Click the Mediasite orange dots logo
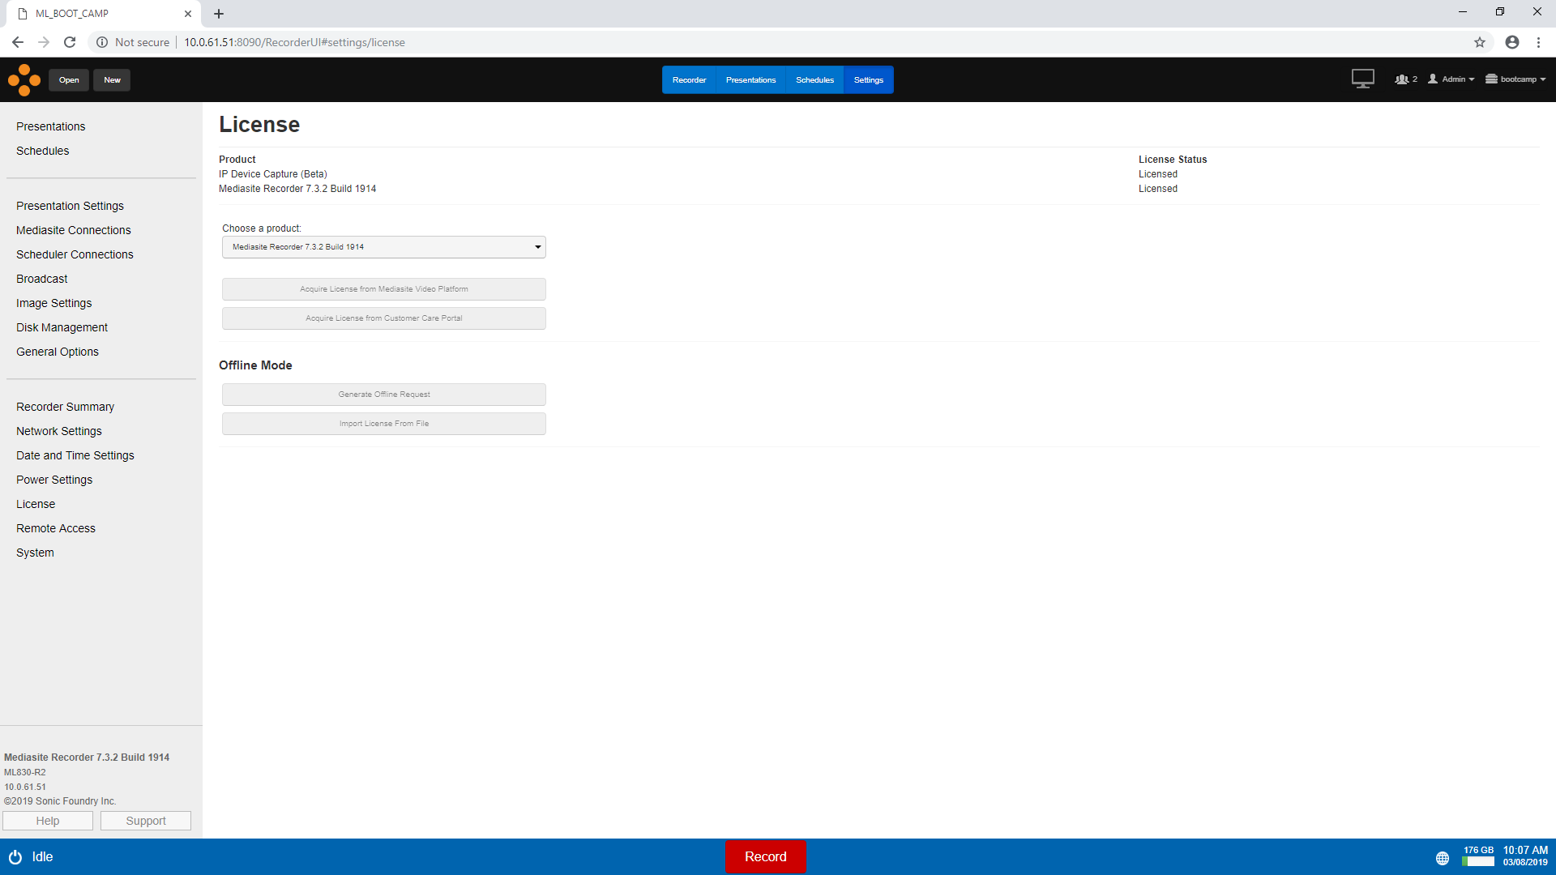This screenshot has width=1556, height=875. tap(24, 79)
